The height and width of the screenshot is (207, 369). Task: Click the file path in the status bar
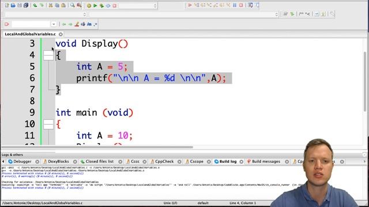pyautogui.click(x=42, y=203)
